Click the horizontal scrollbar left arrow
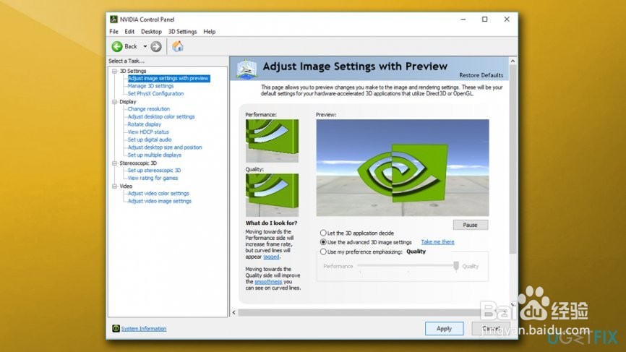626x352 pixels. coord(234,312)
